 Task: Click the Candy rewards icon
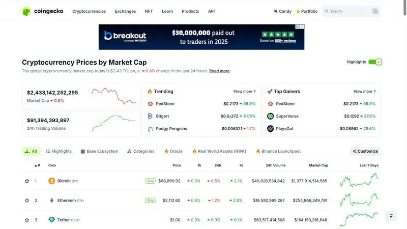click(275, 11)
